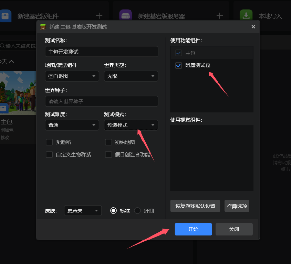The image size is (291, 264).
Task: Open the 地图/玩法组件 空白地图 dropdown
Action: [x=72, y=76]
